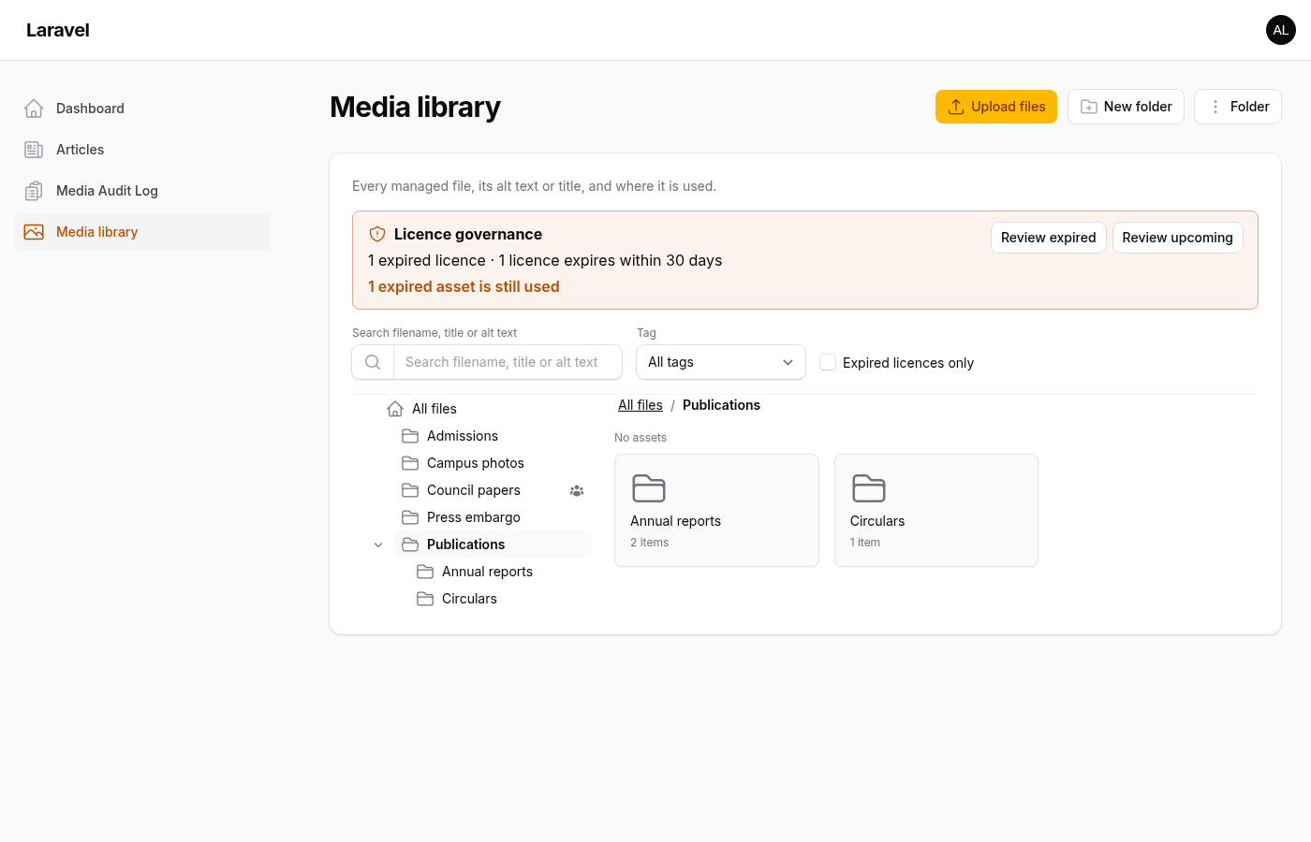Open the Annual reports folder card
1311x842 pixels.
[x=716, y=510]
